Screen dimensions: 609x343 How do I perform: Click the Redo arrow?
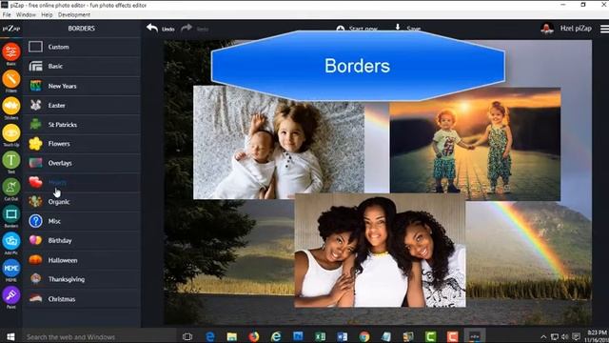[x=187, y=28]
